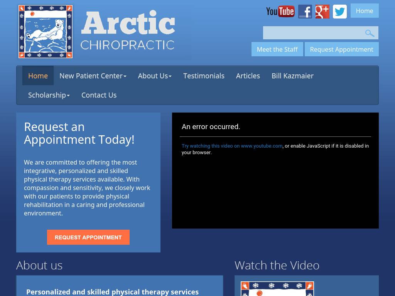
Task: Open the Google Plus icon
Action: pos(322,12)
